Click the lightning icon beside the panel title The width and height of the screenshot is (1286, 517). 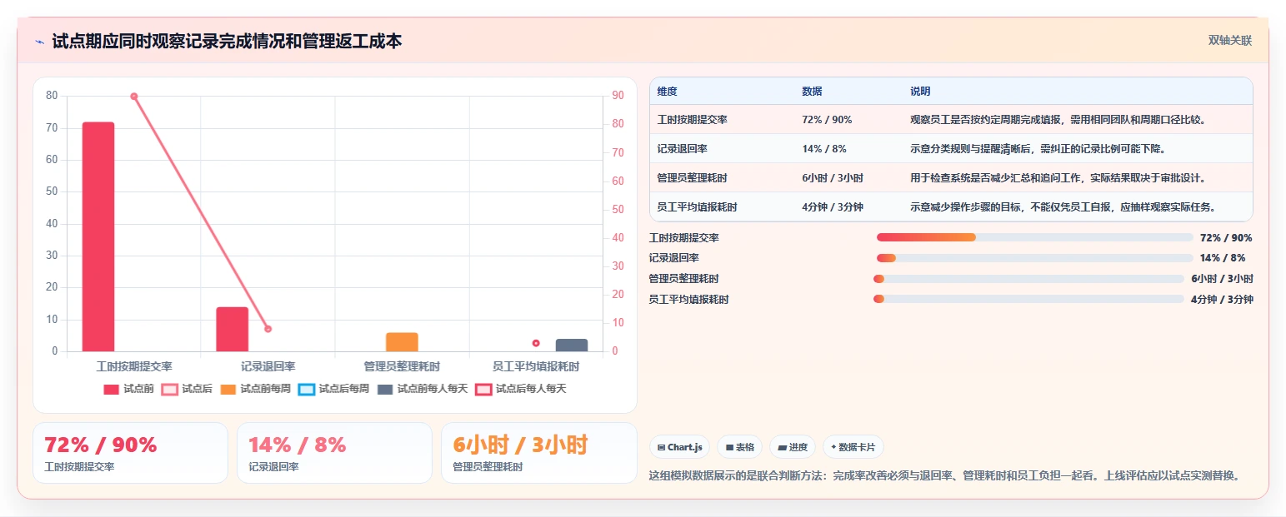click(x=40, y=41)
